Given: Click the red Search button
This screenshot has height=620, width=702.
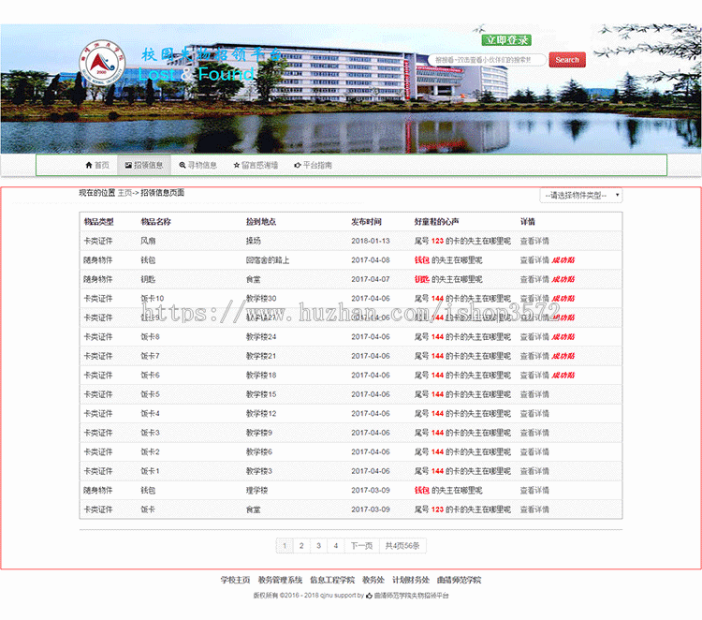Looking at the screenshot, I should 567,60.
